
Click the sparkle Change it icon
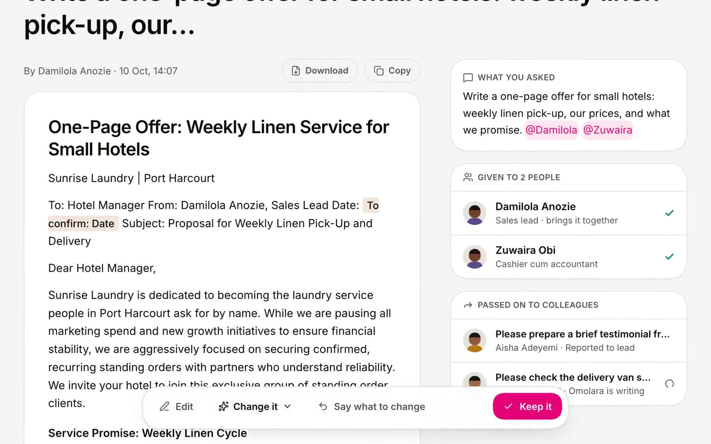coord(224,407)
